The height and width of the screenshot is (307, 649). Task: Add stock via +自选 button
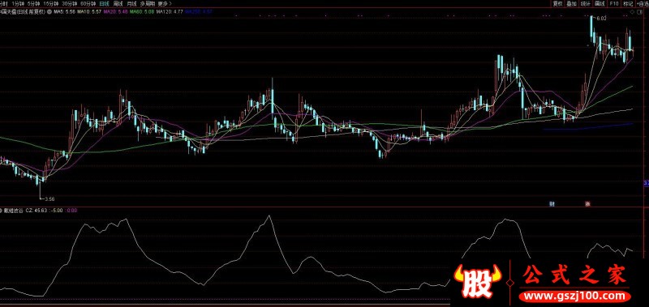pos(643,4)
